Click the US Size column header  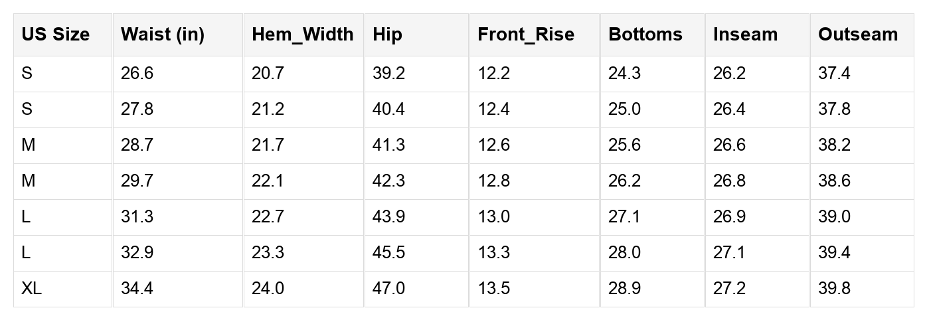tap(56, 35)
